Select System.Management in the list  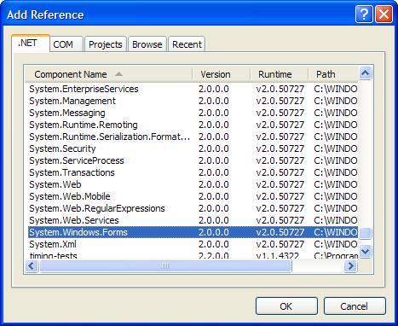[193, 101]
